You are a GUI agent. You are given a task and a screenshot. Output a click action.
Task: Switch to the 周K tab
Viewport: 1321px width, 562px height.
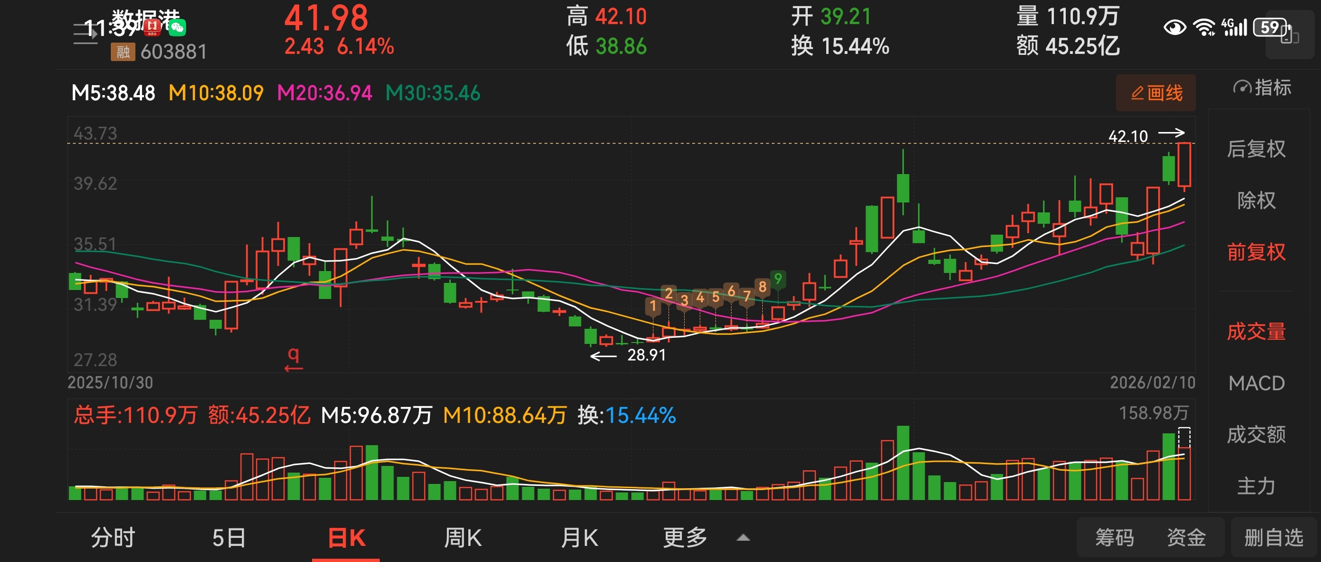click(462, 537)
